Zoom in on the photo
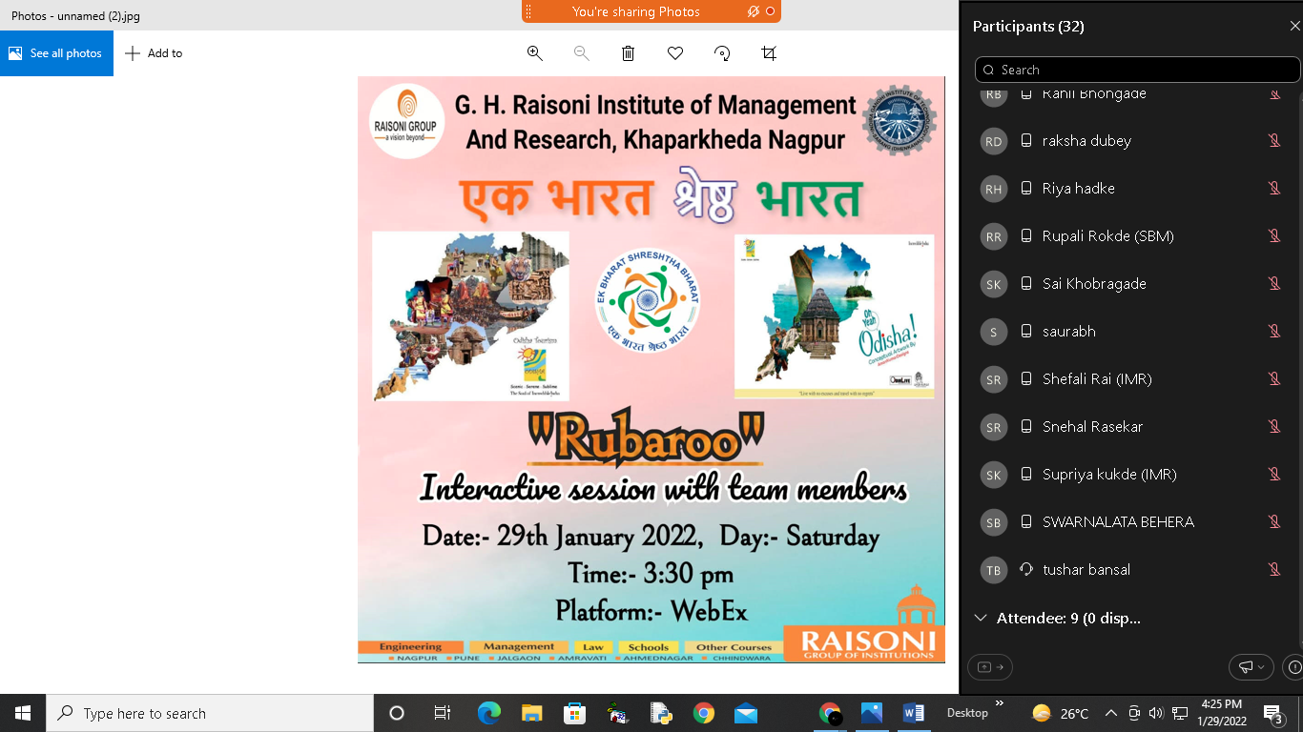 pyautogui.click(x=535, y=53)
